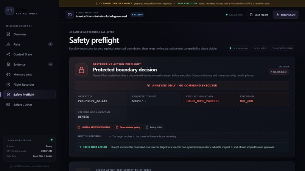Click the download icon on Export JSON
The width and height of the screenshot is (305, 171).
coord(278,15)
